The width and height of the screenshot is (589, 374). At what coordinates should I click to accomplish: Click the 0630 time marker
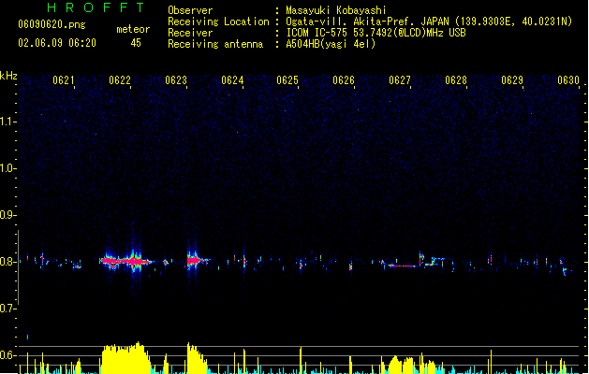coord(568,80)
